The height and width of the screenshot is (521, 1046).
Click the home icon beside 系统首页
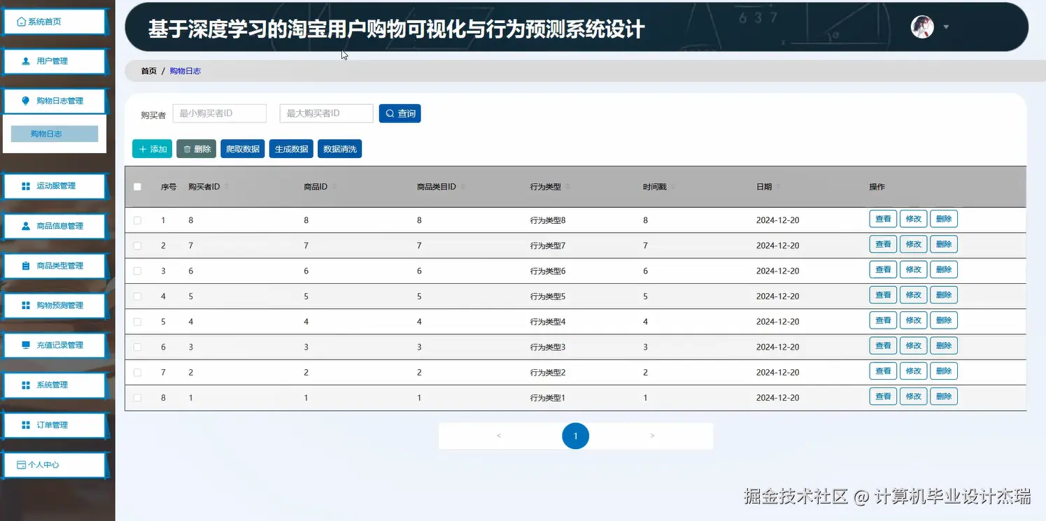point(21,22)
